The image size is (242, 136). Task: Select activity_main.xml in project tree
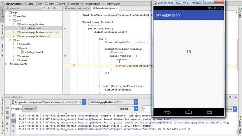[x=34, y=52]
